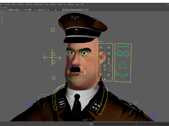Select the left eyebrow curve in the face GUI
This screenshot has width=169, height=126.
pyautogui.click(x=120, y=47)
